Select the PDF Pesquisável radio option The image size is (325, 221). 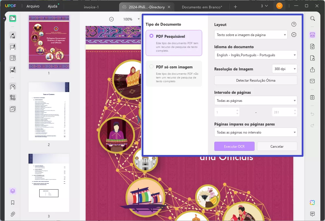151,36
